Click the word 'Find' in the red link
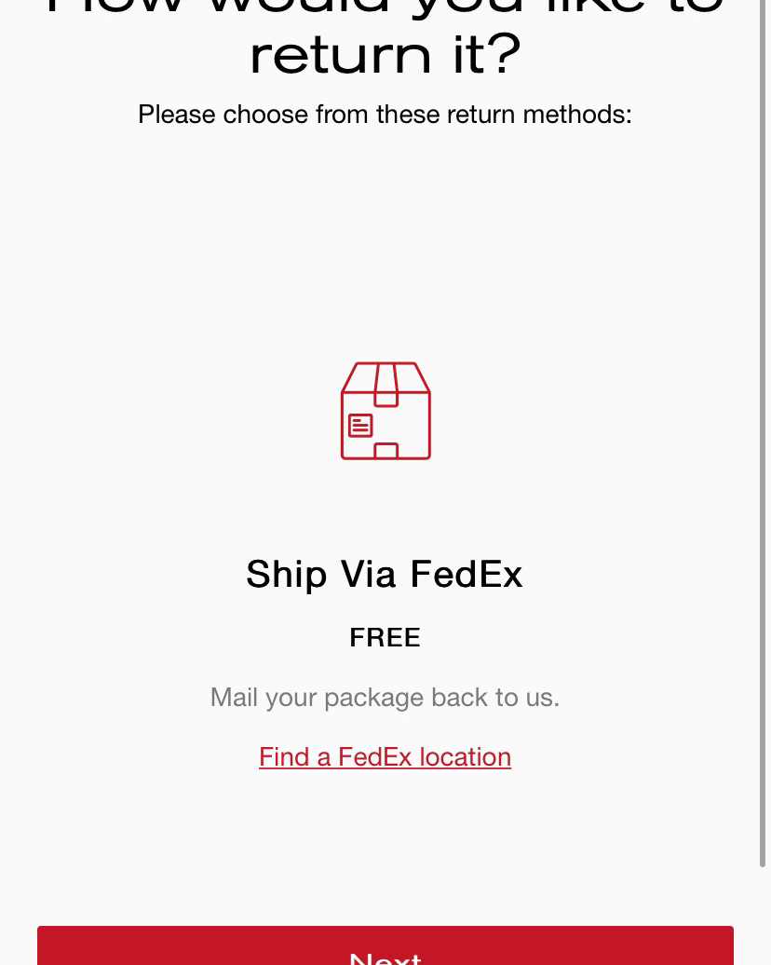The height and width of the screenshot is (965, 771). (284, 757)
